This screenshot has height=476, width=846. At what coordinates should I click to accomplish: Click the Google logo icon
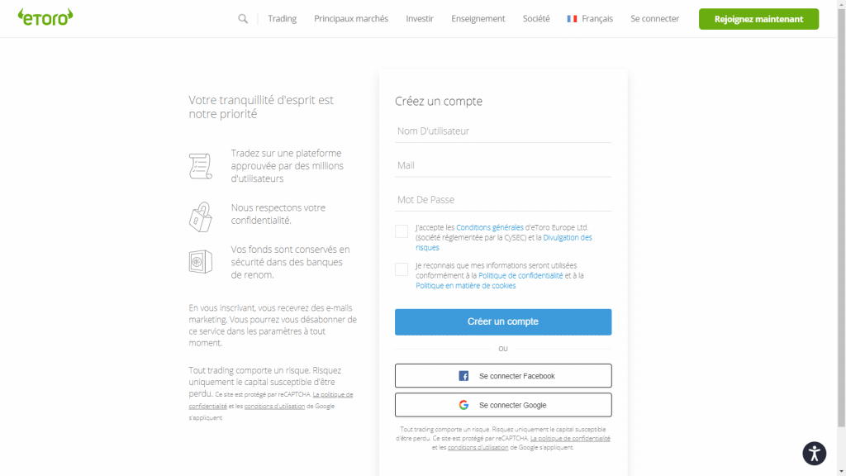pyautogui.click(x=463, y=405)
